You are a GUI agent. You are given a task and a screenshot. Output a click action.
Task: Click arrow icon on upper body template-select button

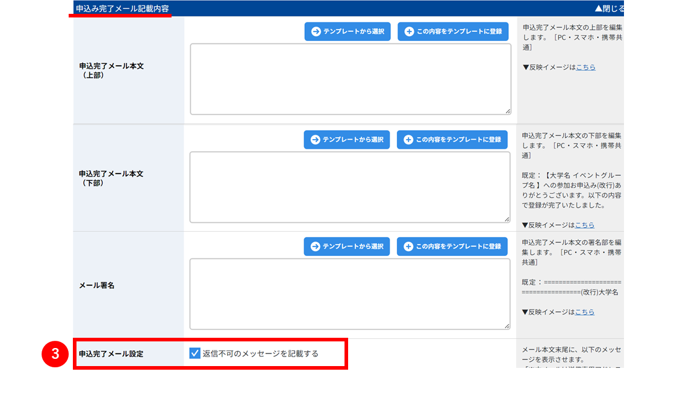316,31
